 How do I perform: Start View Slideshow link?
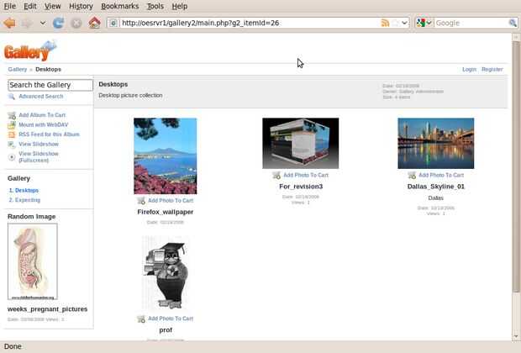(39, 144)
